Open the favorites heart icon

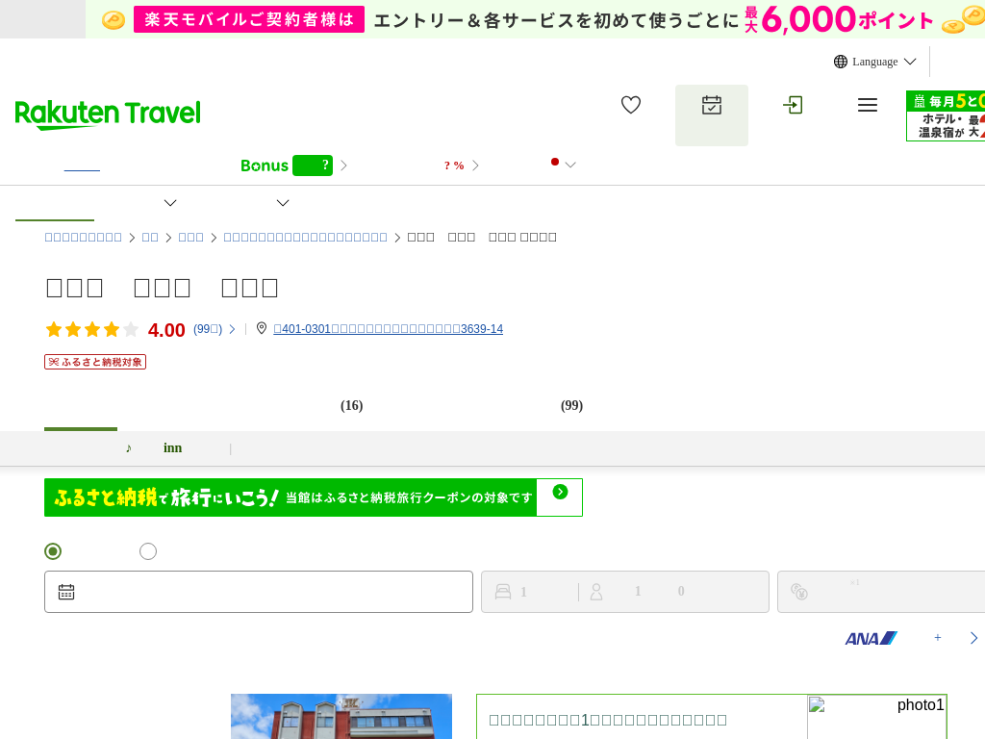pyautogui.click(x=631, y=105)
